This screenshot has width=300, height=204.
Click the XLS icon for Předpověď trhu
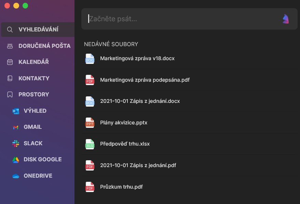tap(90, 144)
